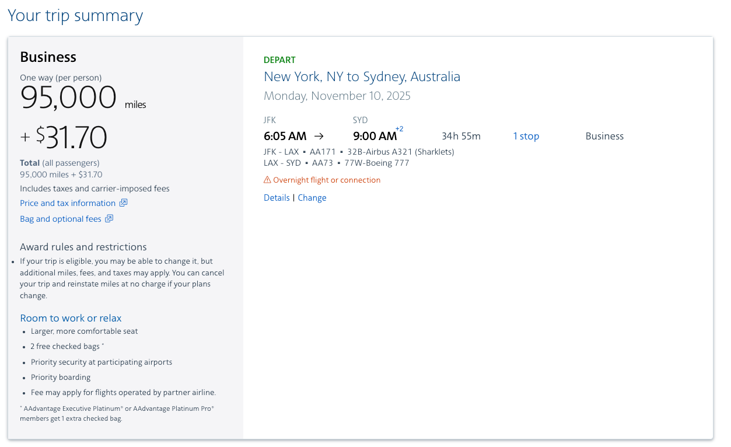Click the Overnight flight or connection warning text
This screenshot has width=731, height=447.
coord(327,180)
